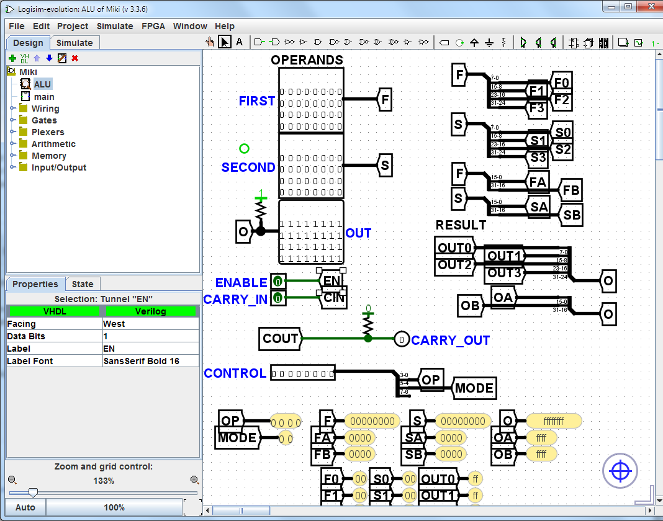
Task: Click the 100% zoom button
Action: (x=114, y=507)
